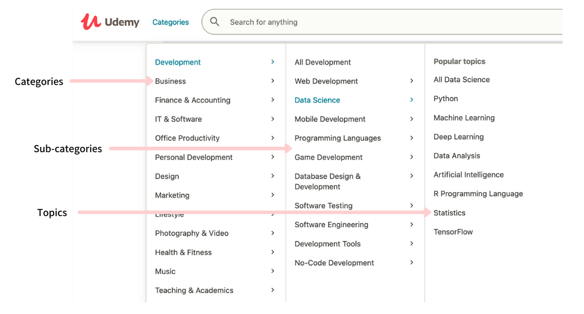Open the Machine Learning topic

coord(464,117)
